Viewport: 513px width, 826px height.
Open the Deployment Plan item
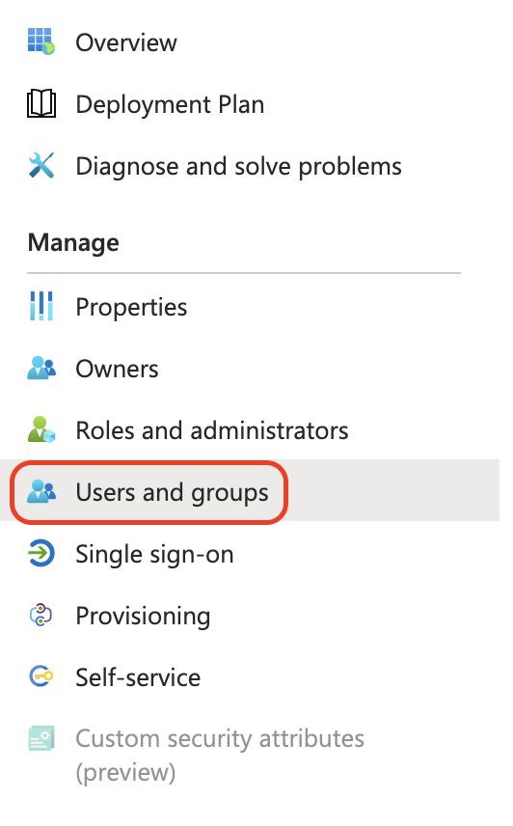(170, 104)
